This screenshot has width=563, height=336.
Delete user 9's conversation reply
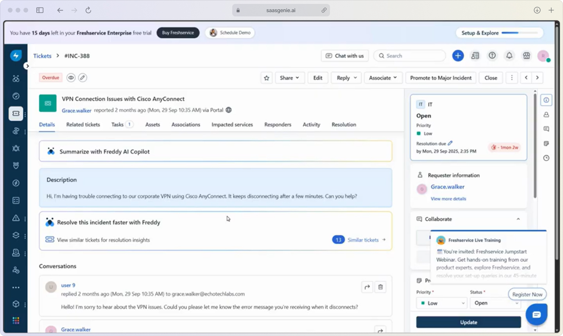click(380, 287)
